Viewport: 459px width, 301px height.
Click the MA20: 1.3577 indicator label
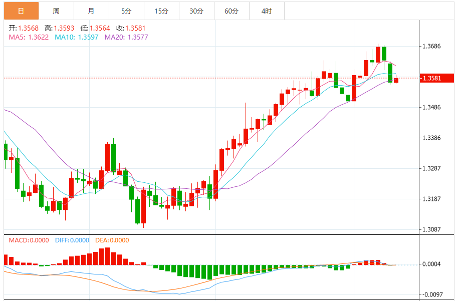[126, 37]
